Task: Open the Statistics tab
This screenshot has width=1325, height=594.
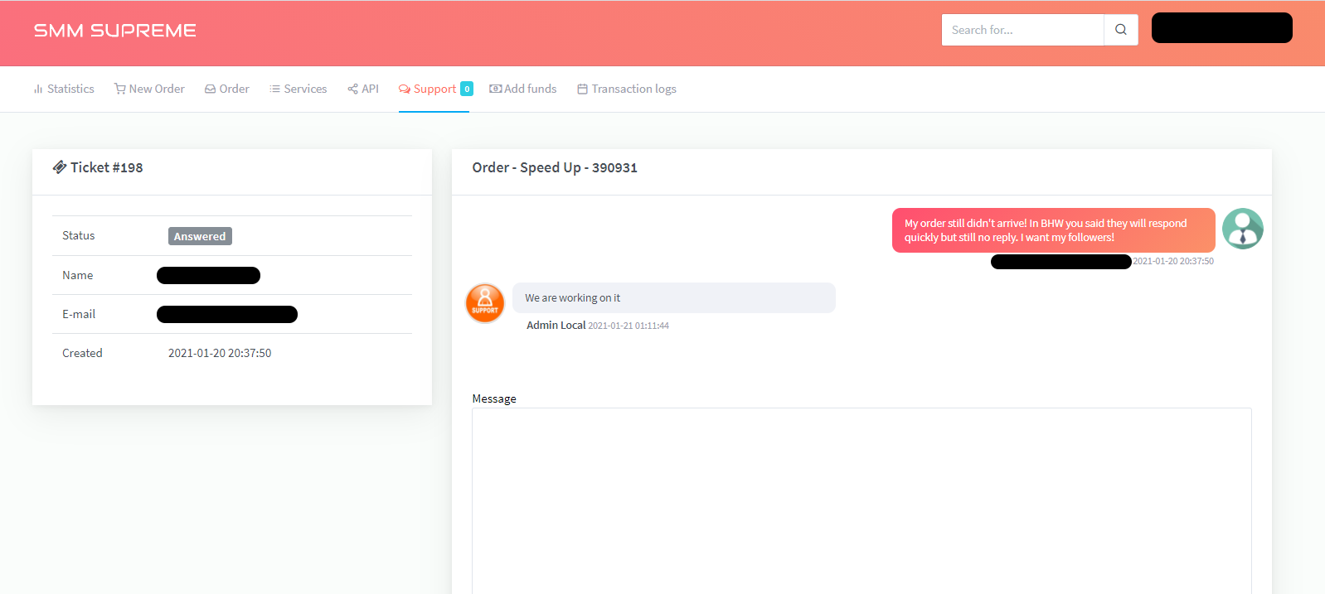Action: [x=64, y=89]
